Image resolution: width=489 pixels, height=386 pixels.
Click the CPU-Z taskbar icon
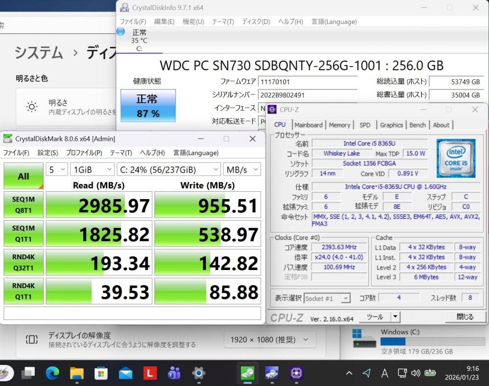296,373
